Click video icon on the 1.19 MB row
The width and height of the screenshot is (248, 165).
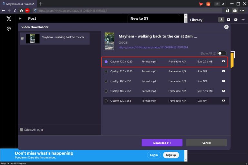(223, 91)
